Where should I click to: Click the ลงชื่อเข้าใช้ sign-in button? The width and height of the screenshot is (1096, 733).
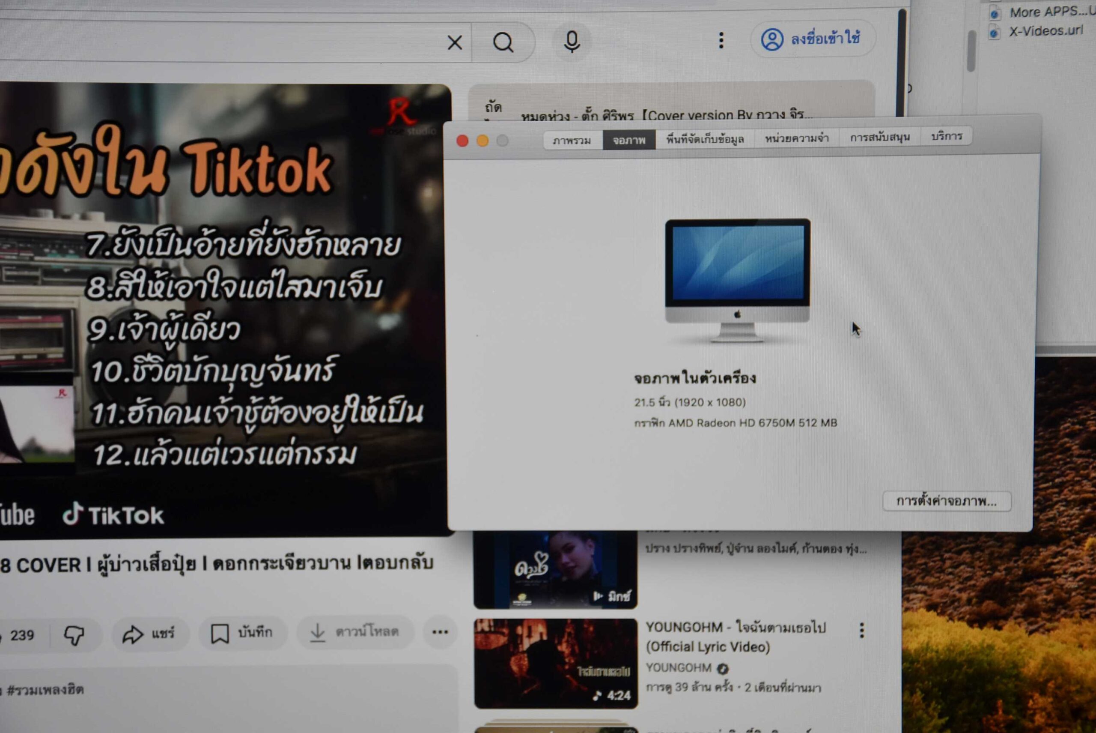(x=812, y=39)
